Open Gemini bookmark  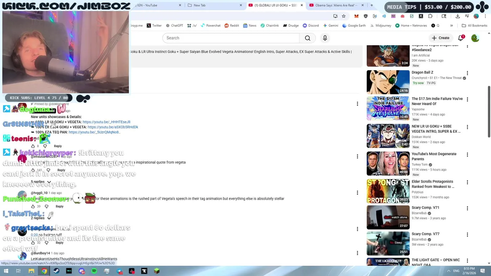pyautogui.click(x=330, y=26)
